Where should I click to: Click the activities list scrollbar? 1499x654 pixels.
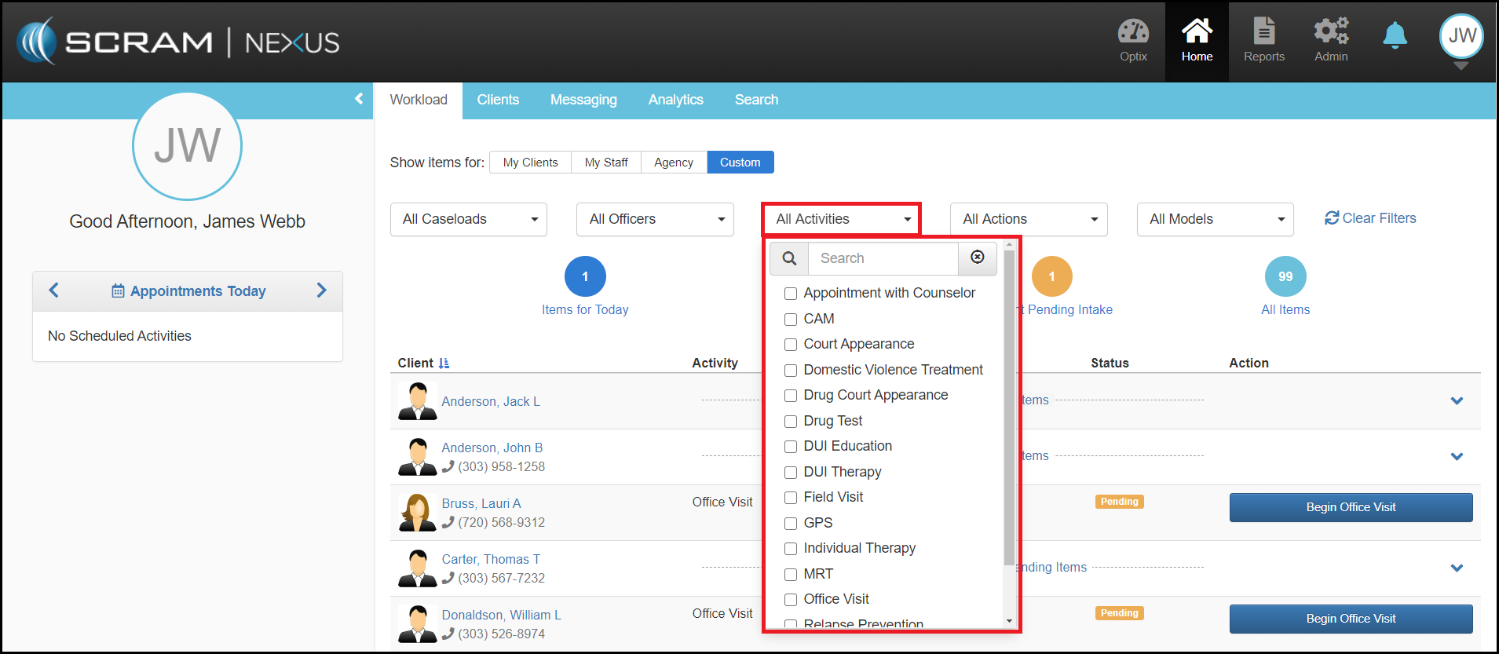coord(1009,408)
